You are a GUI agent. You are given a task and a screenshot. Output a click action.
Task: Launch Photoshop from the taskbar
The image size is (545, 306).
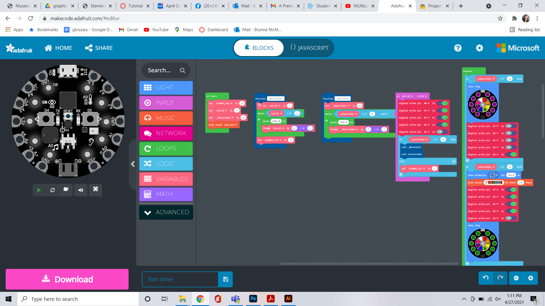coord(253,299)
